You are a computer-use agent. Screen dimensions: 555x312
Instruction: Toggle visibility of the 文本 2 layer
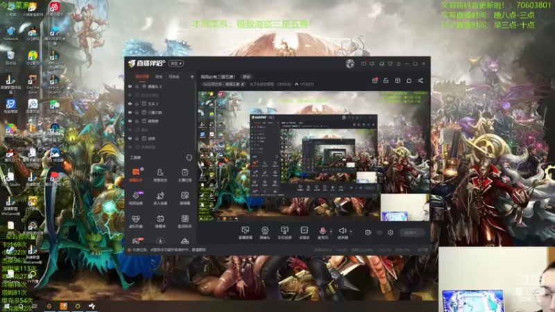[130, 103]
